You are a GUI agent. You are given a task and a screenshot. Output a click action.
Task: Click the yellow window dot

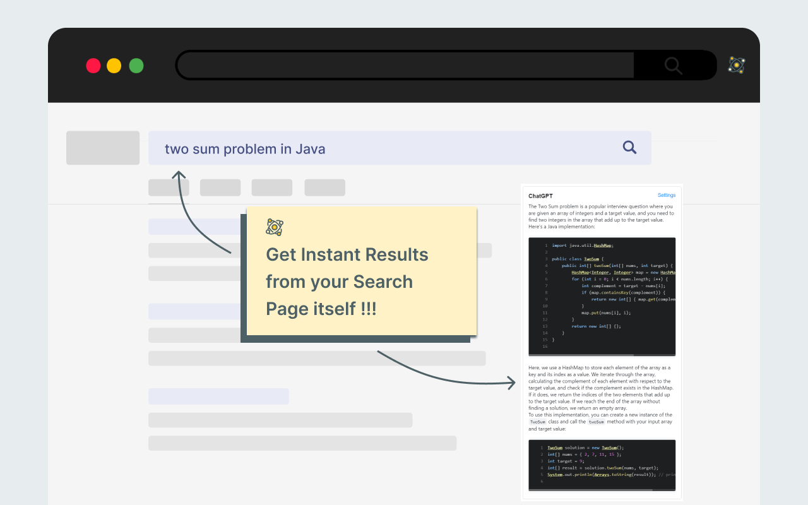tap(114, 66)
